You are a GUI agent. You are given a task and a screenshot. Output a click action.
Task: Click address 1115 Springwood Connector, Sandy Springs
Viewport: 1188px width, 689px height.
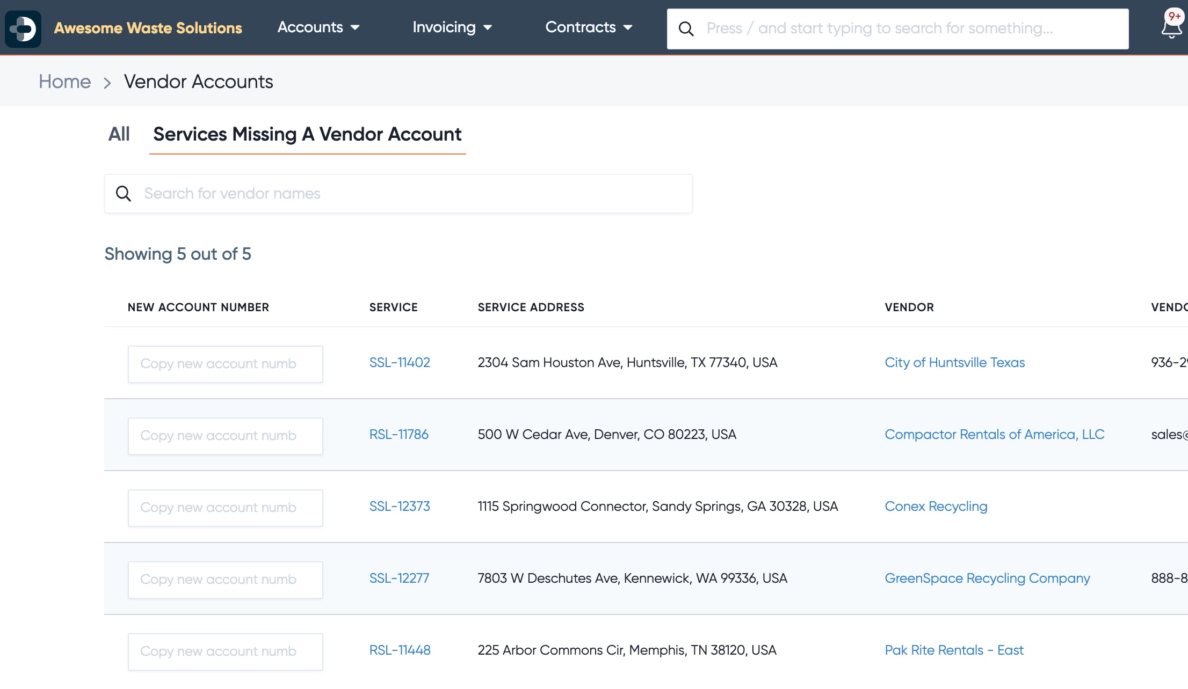tap(657, 507)
